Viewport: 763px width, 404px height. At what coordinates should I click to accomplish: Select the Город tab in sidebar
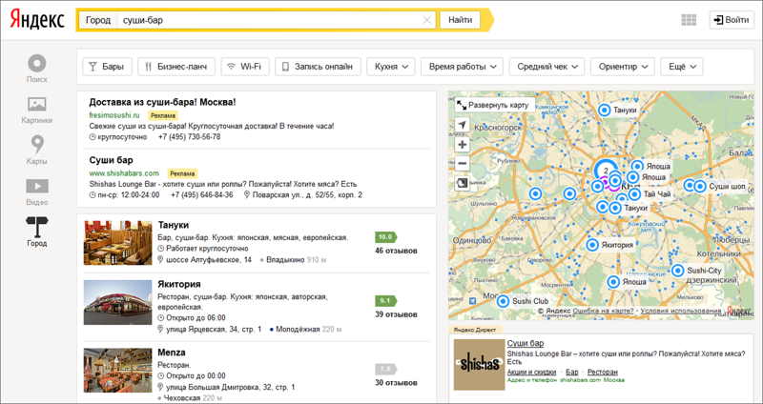[x=36, y=232]
